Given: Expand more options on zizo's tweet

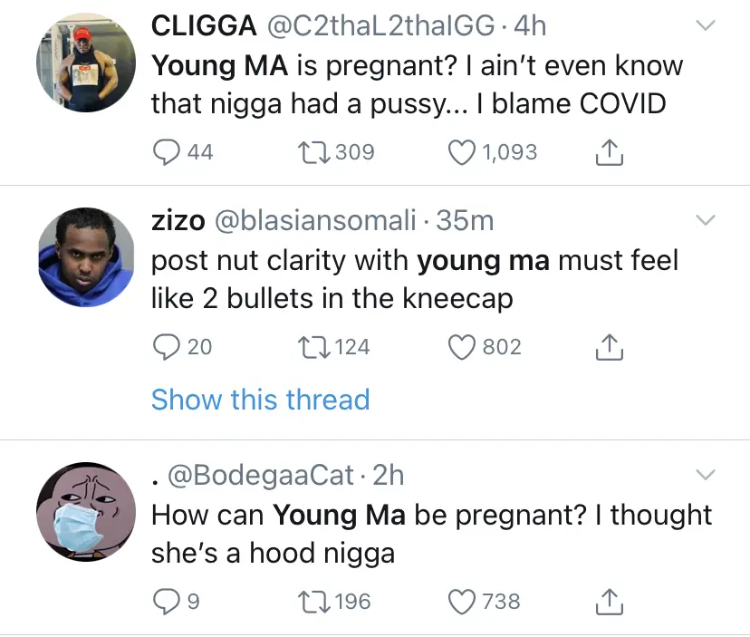Looking at the screenshot, I should click(704, 220).
